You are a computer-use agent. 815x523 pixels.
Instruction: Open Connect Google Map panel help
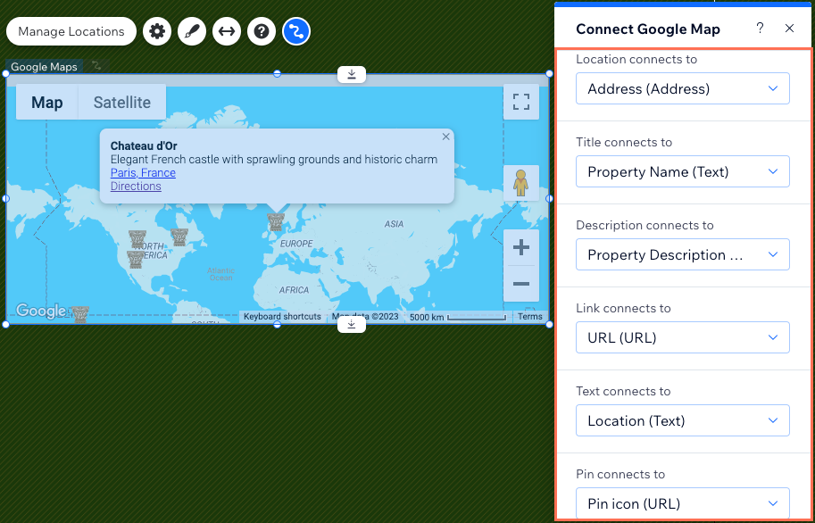click(x=760, y=28)
